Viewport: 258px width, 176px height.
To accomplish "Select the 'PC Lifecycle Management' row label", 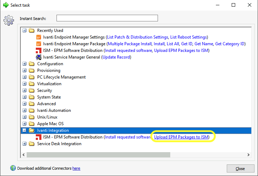I will click(61, 77).
